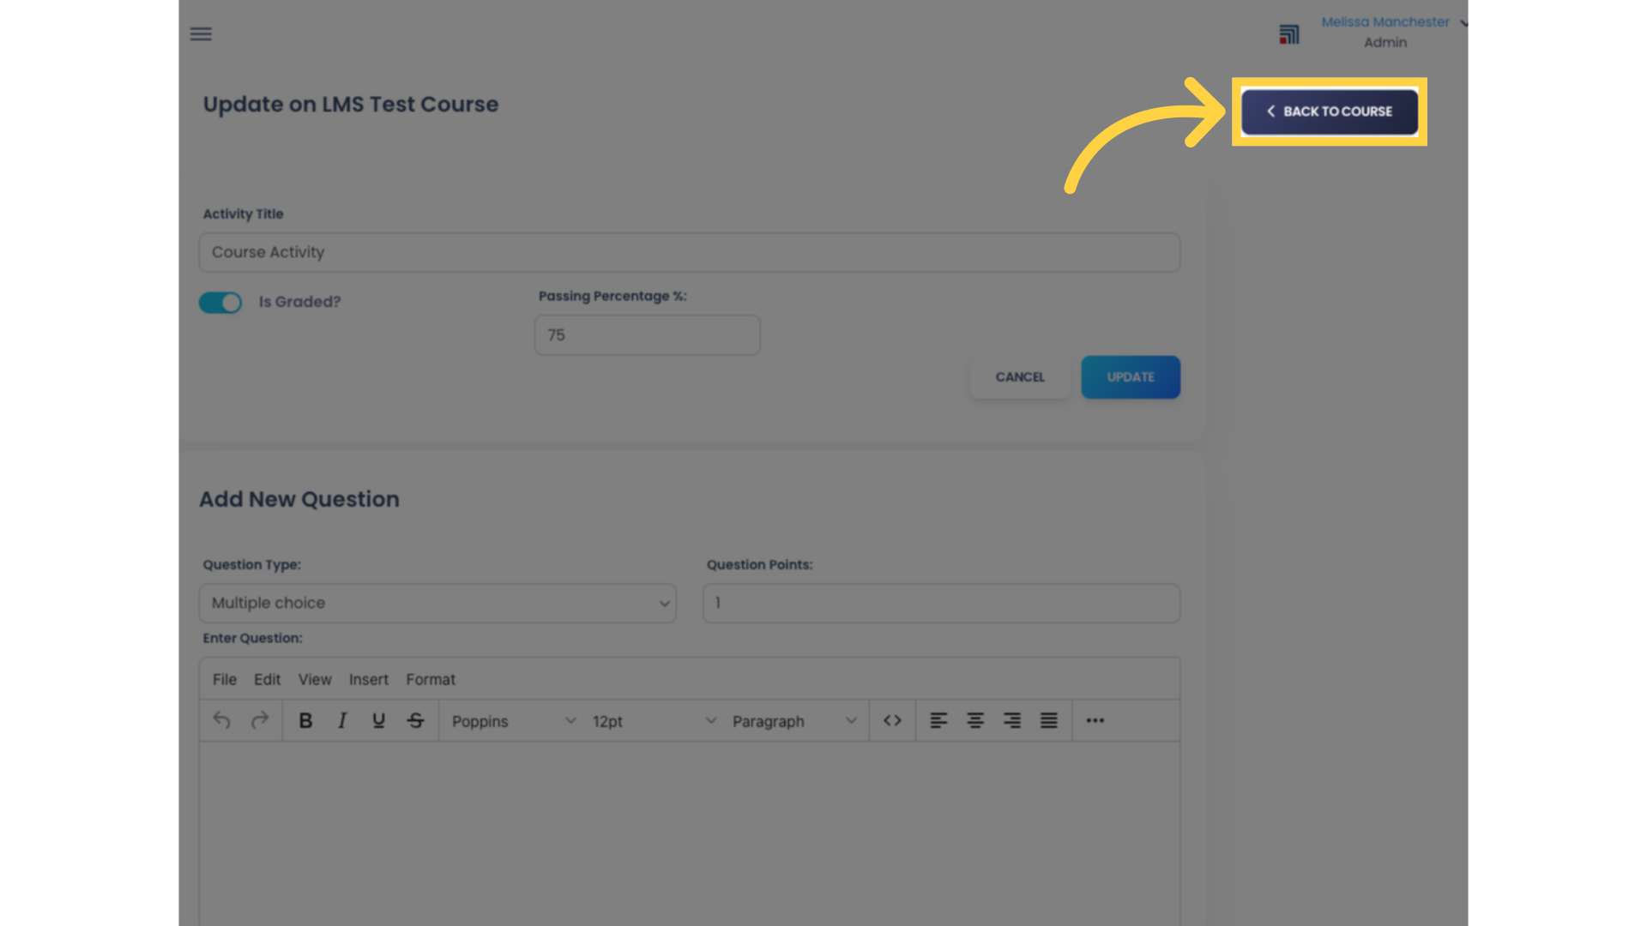The height and width of the screenshot is (926, 1647).
Task: Click the Redo icon
Action: 259,720
